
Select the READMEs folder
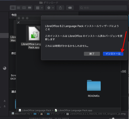click(x=94, y=85)
